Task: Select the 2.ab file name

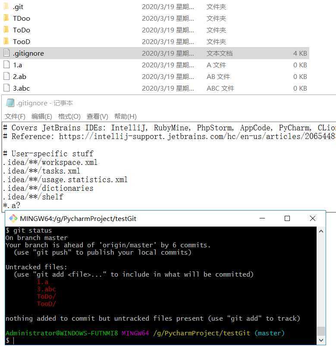Action: 19,76
